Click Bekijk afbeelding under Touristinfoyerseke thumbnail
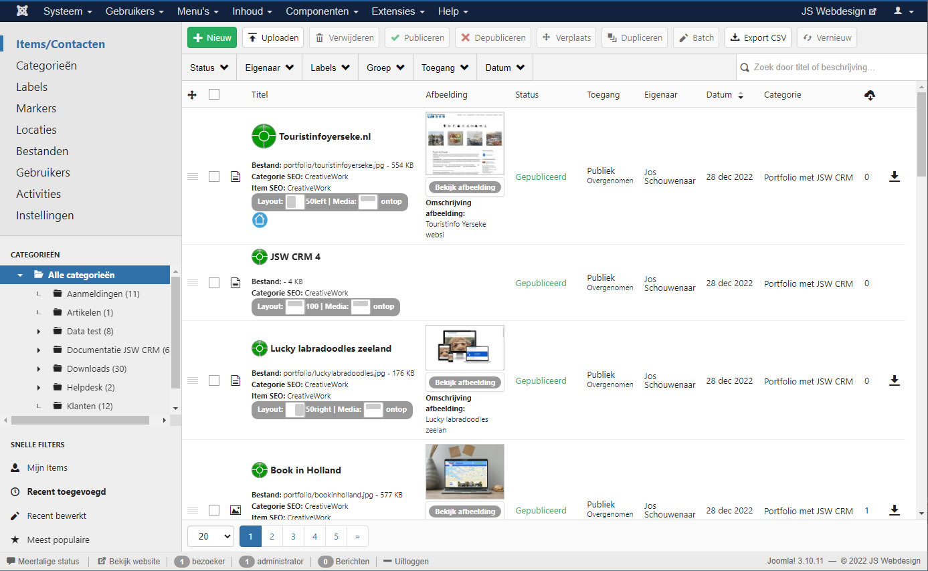Screen dimensions: 928x571 click(x=465, y=187)
